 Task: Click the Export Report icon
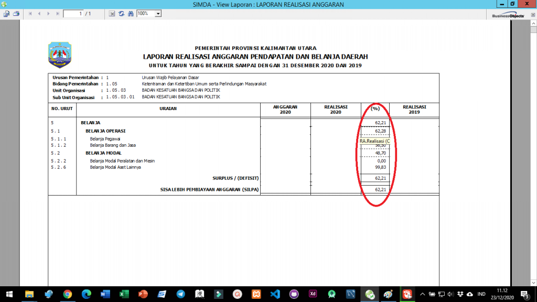click(6, 14)
